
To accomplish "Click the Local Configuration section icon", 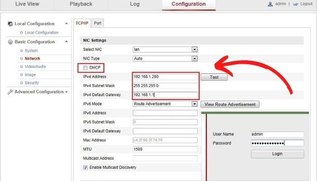I will tap(10, 24).
